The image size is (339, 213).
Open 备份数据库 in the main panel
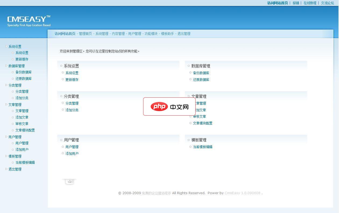201,73
